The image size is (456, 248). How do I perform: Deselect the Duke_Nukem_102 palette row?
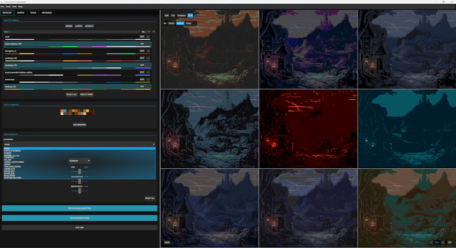pyautogui.click(x=78, y=44)
